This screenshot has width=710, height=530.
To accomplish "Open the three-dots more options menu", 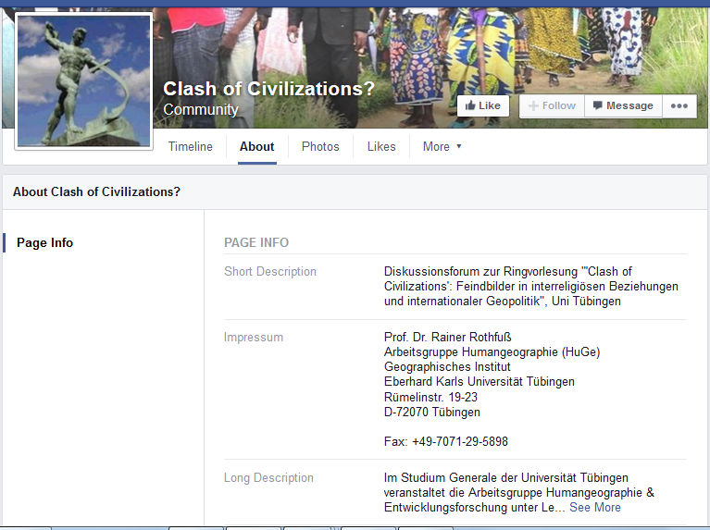I will point(679,106).
